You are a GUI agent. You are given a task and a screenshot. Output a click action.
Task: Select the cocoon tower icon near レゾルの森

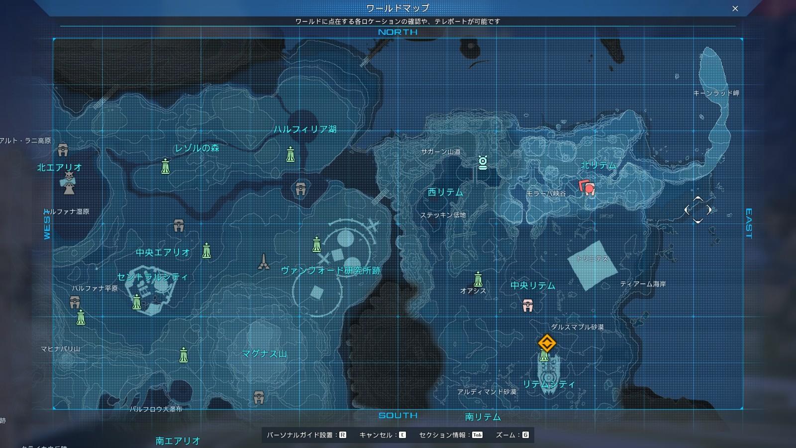point(164,167)
